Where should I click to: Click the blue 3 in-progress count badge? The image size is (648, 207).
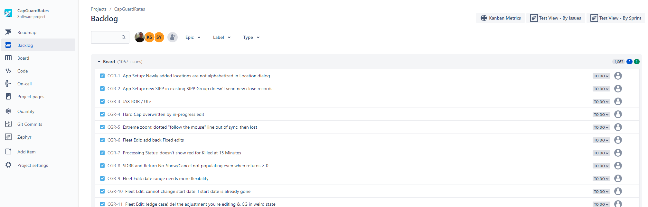point(629,62)
